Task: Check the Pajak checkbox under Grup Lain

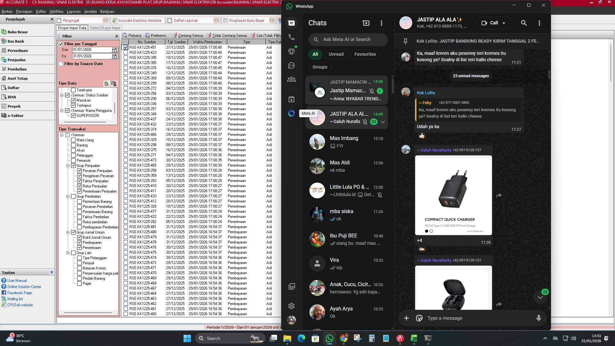Action: click(x=79, y=283)
